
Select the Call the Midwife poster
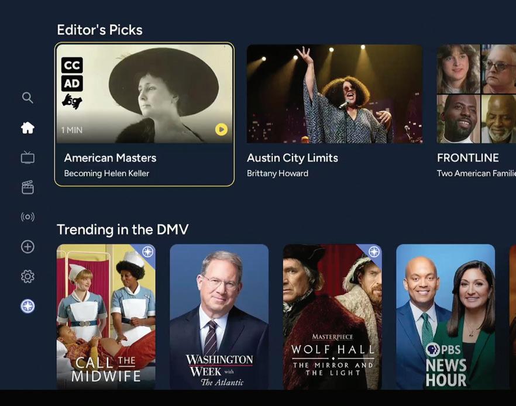click(106, 317)
